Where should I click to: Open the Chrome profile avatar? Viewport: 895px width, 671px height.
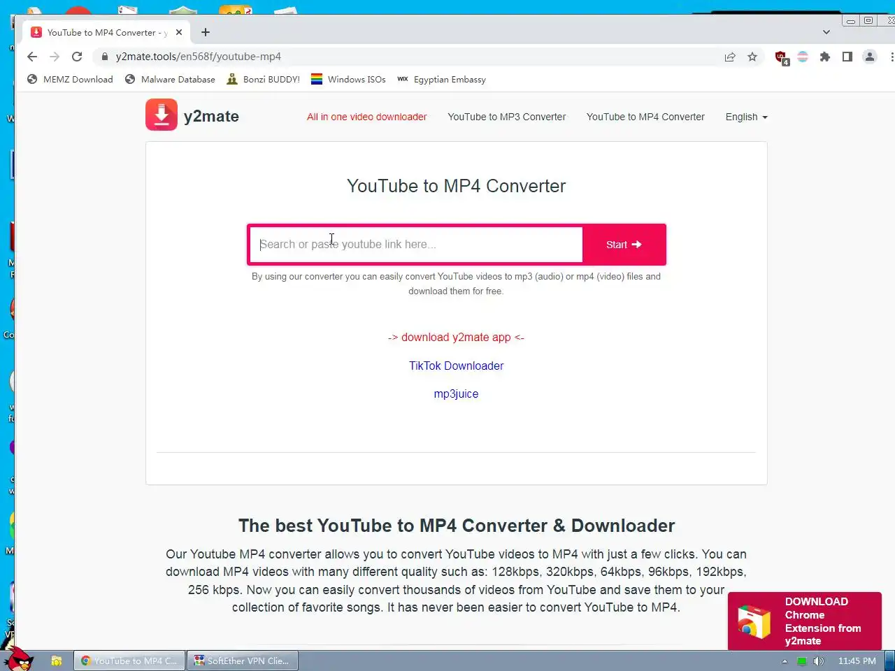coord(870,57)
